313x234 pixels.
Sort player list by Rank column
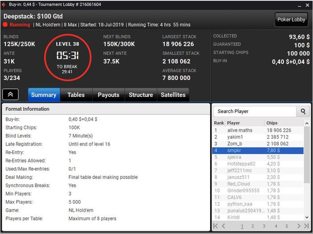pos(219,123)
